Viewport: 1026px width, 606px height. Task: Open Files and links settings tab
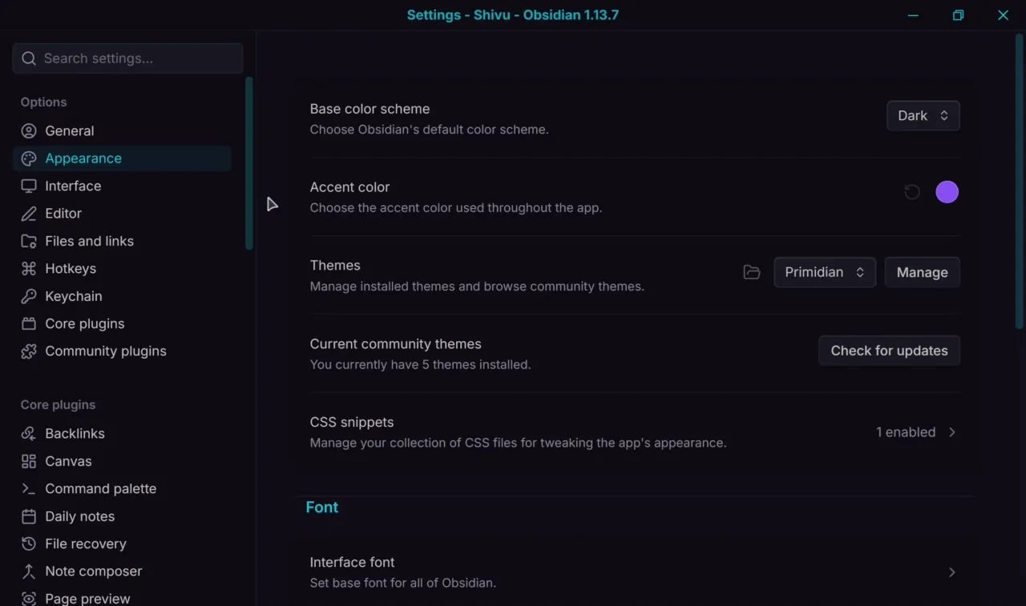(122, 241)
